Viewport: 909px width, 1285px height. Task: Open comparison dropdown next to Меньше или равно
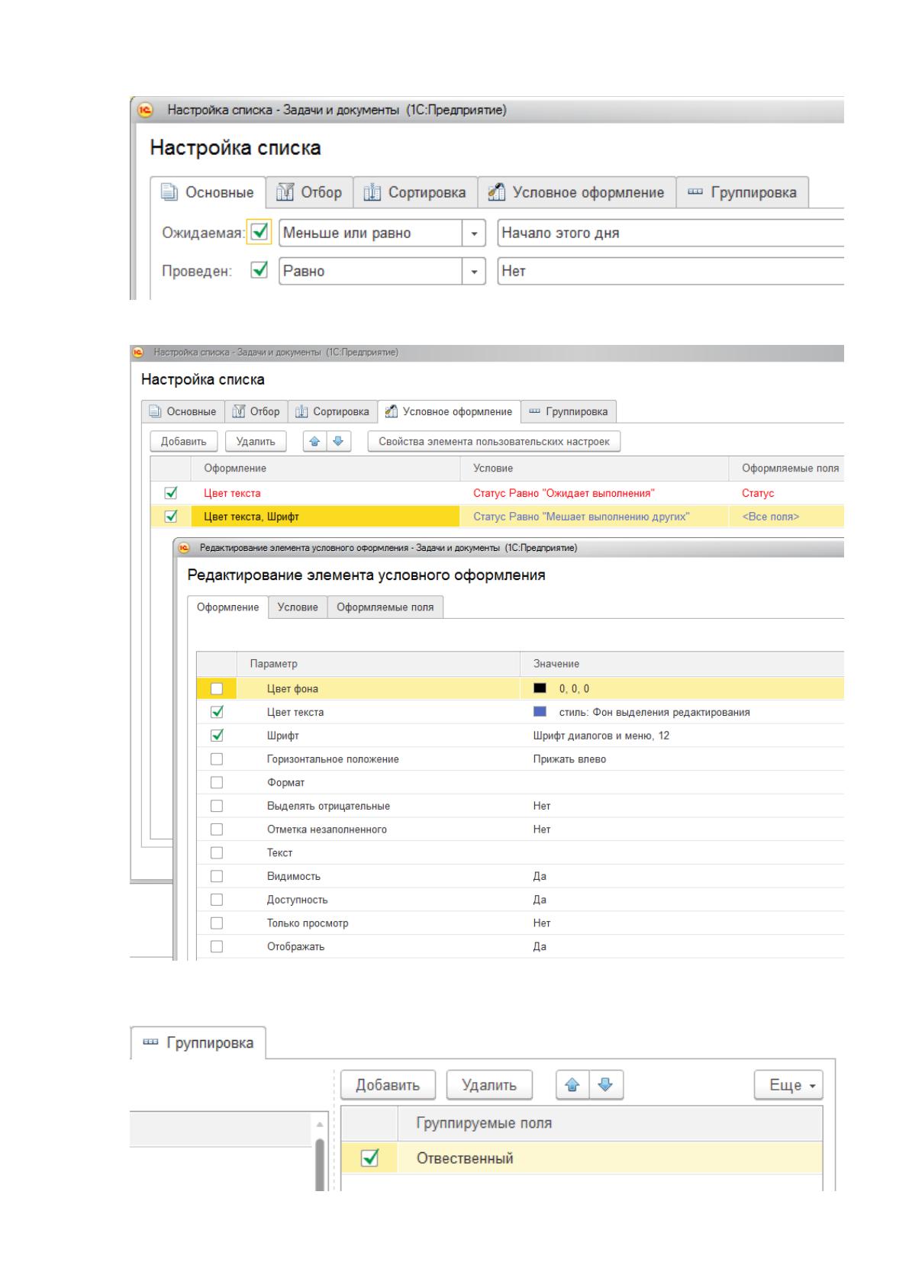click(474, 233)
